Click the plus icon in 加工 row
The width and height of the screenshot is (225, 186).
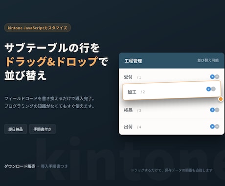(x=208, y=89)
